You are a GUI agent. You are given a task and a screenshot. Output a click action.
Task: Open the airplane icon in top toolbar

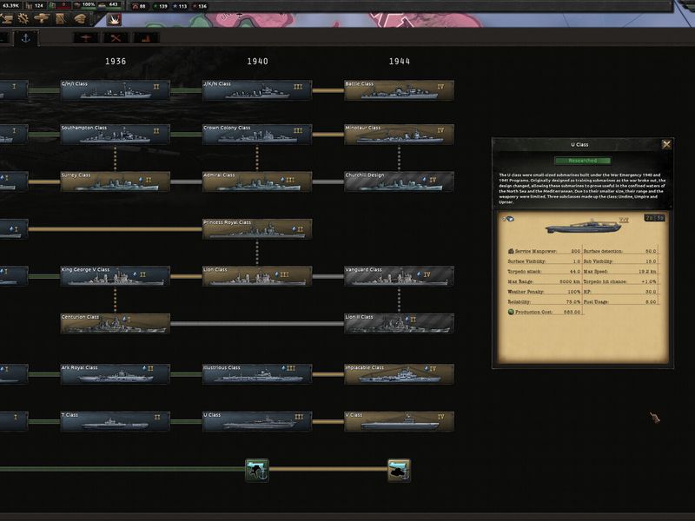pyautogui.click(x=42, y=18)
